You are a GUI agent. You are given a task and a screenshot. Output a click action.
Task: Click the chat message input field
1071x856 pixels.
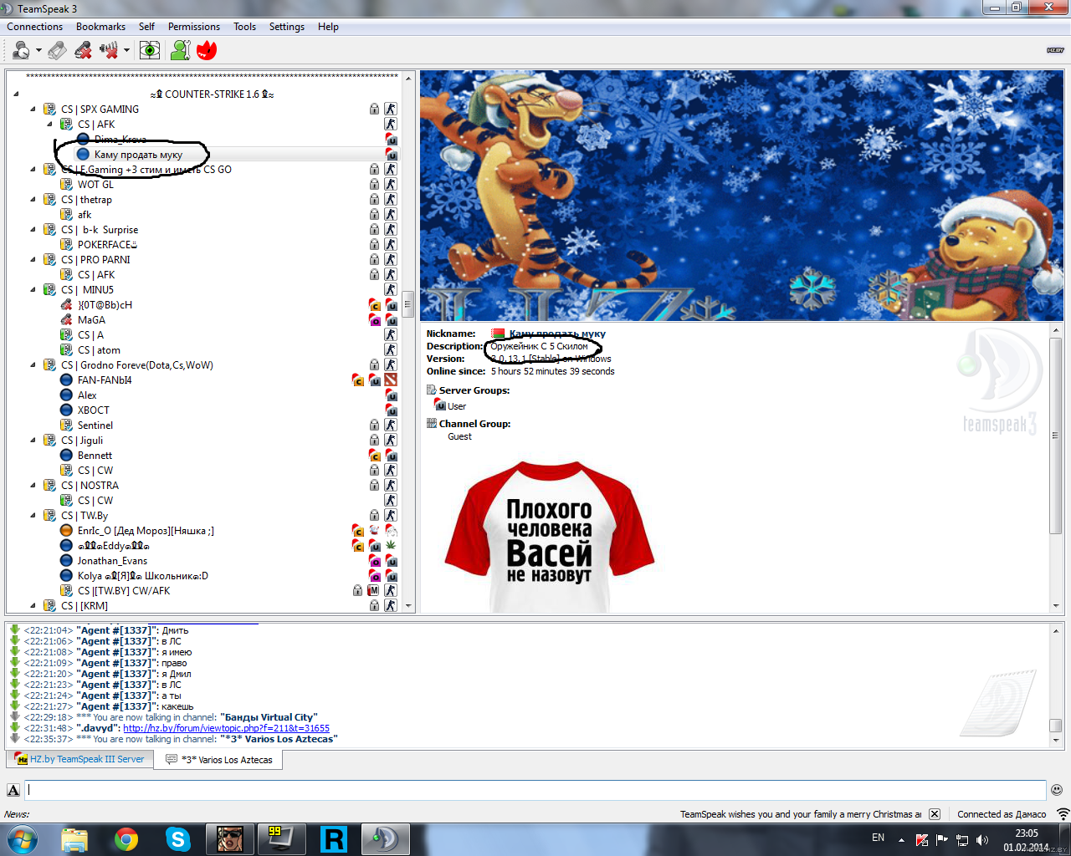(535, 790)
